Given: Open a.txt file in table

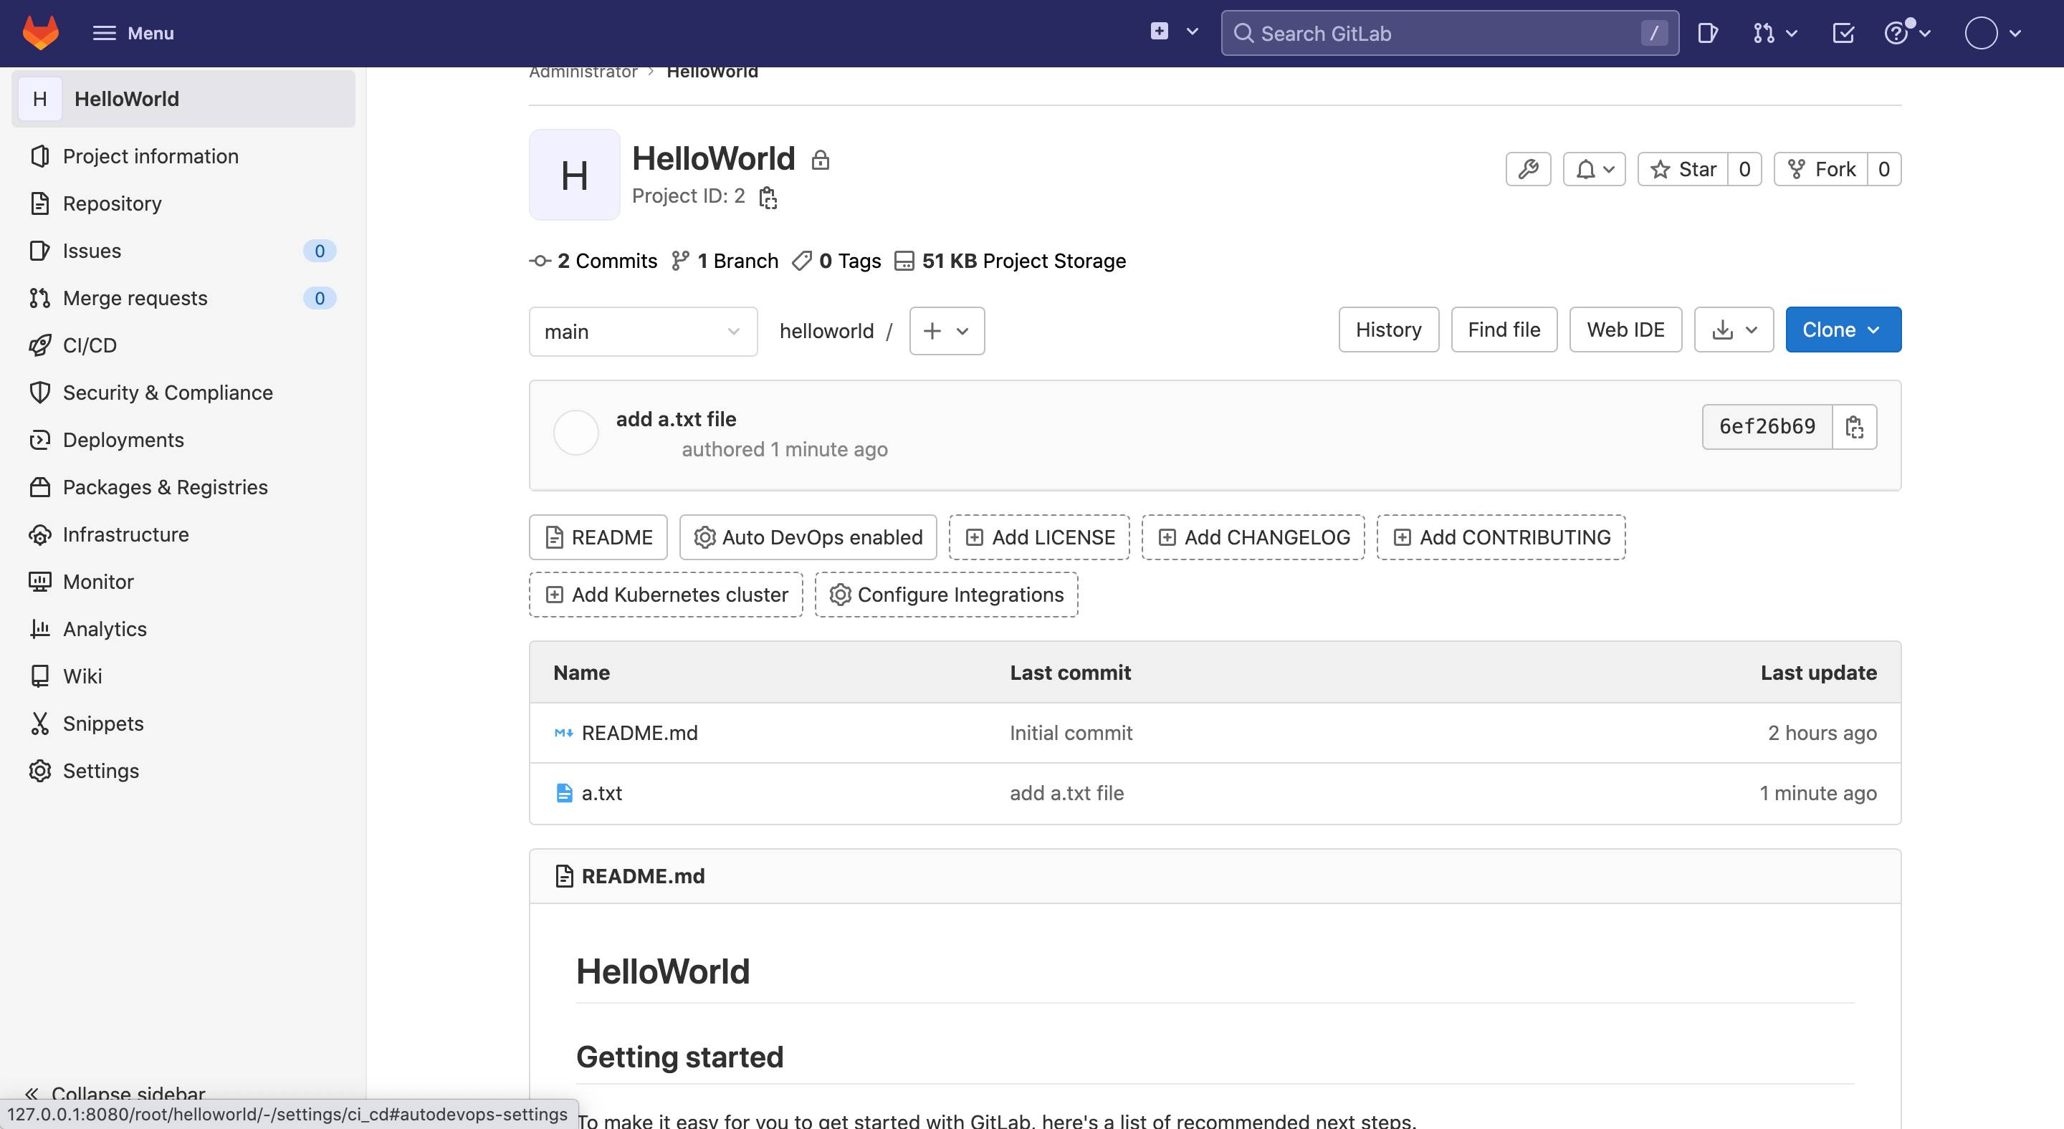Looking at the screenshot, I should (x=601, y=793).
